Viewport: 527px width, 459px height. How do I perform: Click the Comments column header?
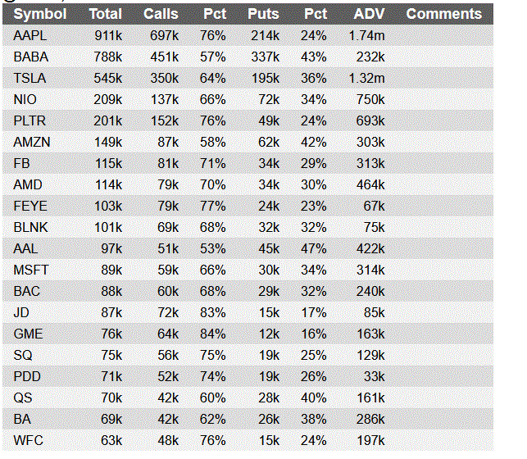[444, 14]
